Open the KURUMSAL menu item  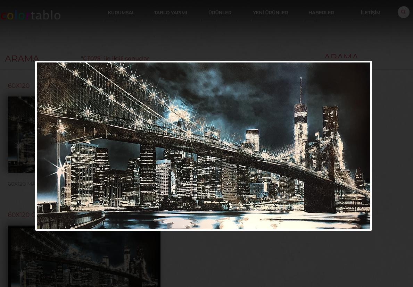coord(121,12)
